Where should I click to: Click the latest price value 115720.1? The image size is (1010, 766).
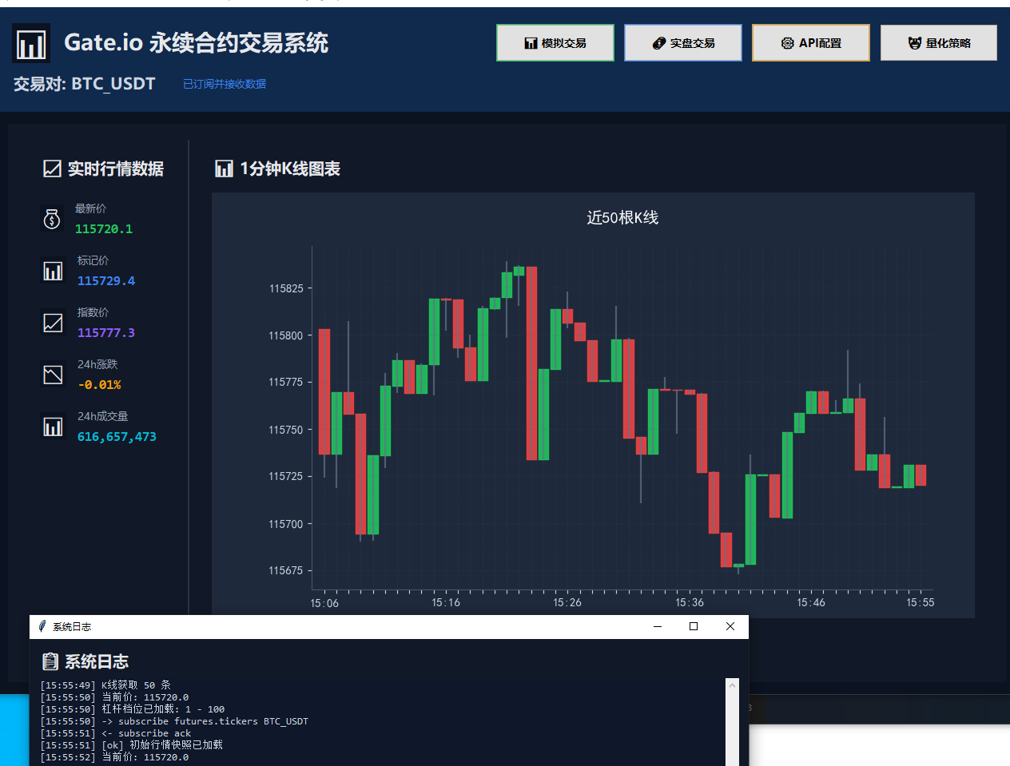(104, 229)
